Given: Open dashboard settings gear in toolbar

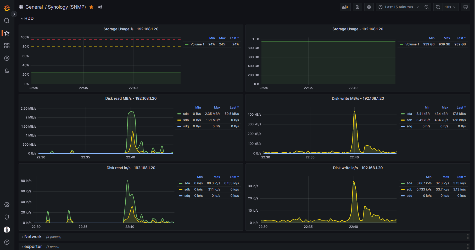Looking at the screenshot, I should click(369, 7).
